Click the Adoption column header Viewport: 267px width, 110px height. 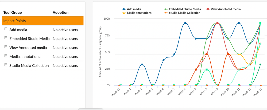pyautogui.click(x=60, y=12)
